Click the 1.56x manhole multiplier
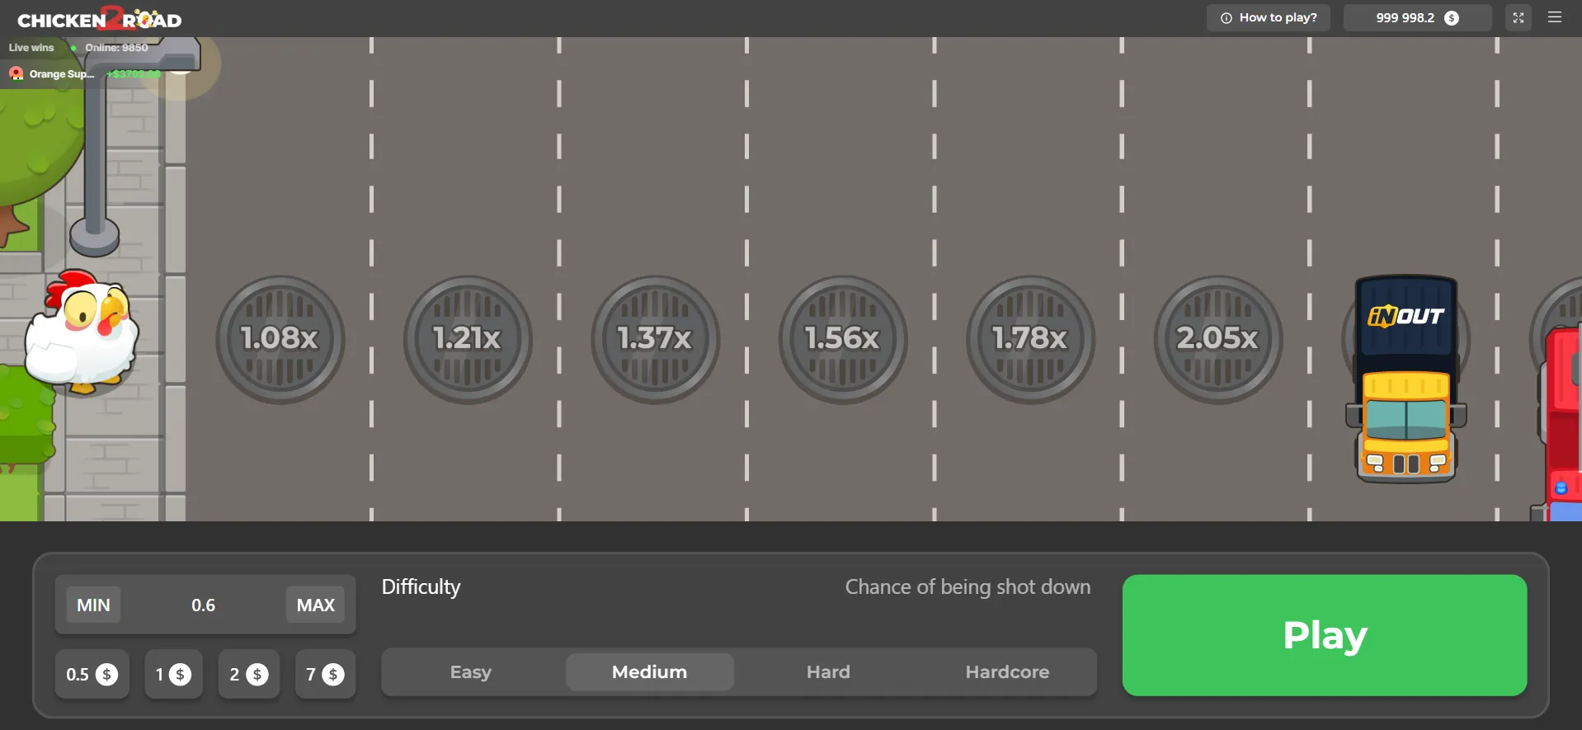Image resolution: width=1582 pixels, height=730 pixels. tap(842, 339)
